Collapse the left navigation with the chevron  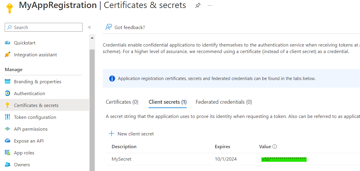coord(89,27)
